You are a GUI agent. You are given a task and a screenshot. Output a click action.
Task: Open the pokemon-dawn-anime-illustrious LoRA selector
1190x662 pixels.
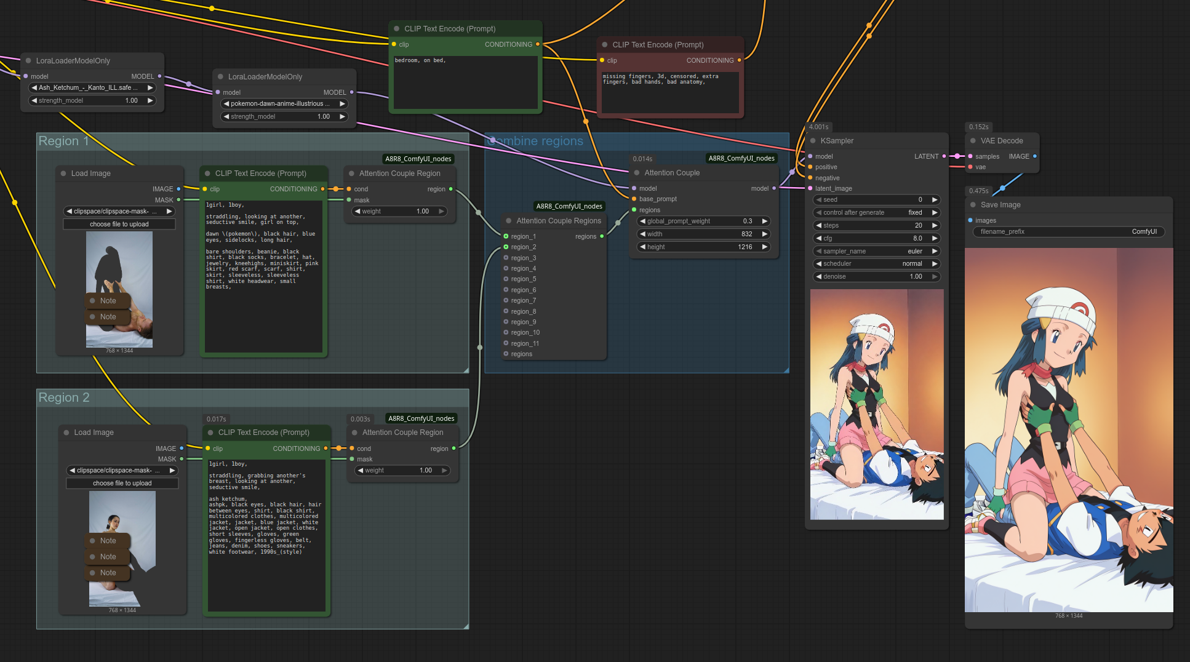(x=284, y=103)
